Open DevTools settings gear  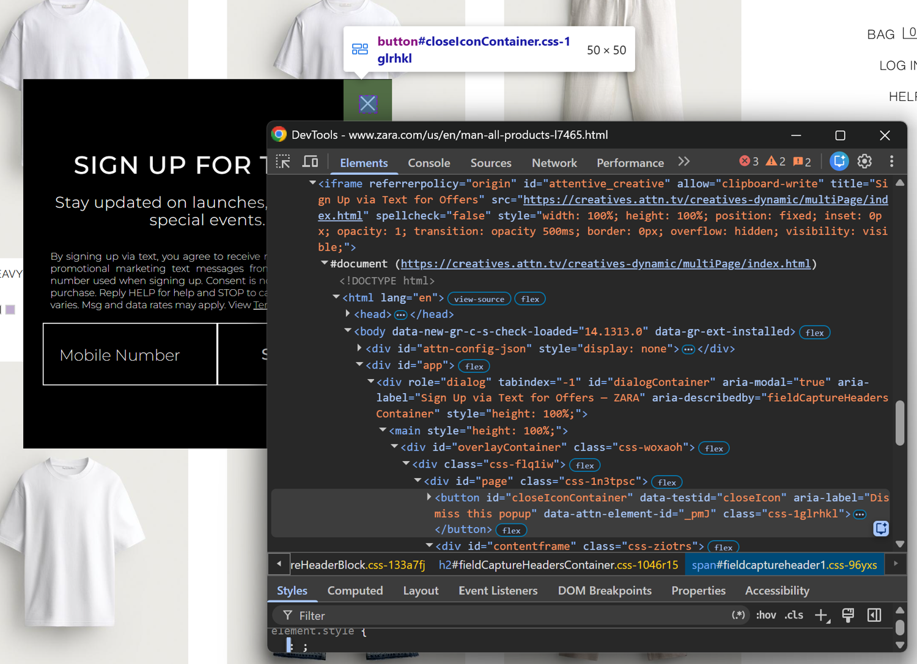(x=864, y=161)
